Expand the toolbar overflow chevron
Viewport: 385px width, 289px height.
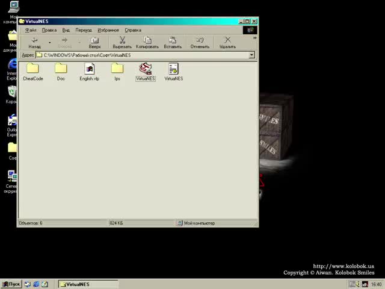pyautogui.click(x=255, y=38)
